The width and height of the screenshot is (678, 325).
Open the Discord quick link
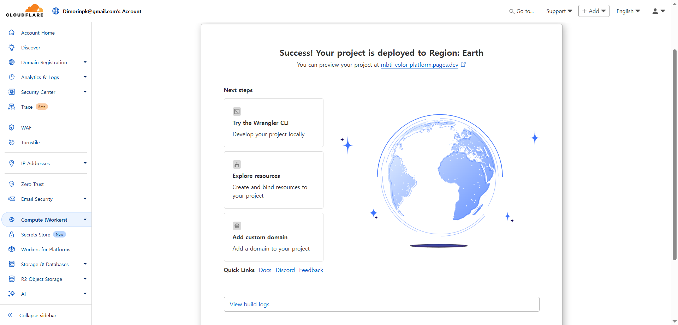pyautogui.click(x=285, y=270)
